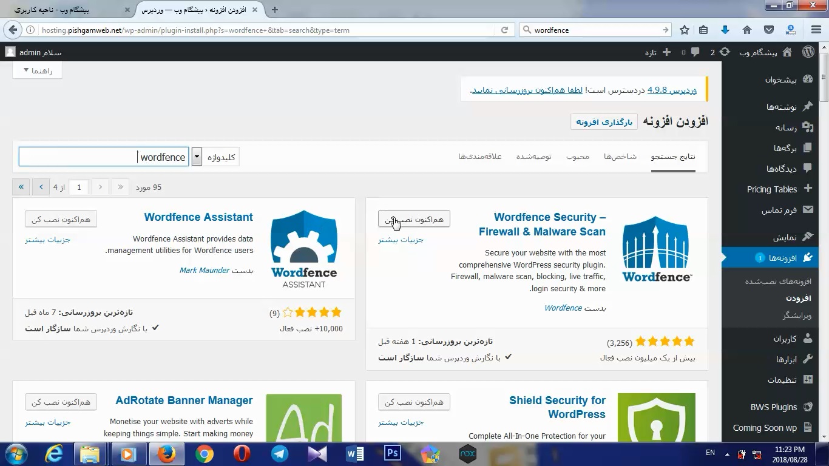
Task: Open the WordPress logo menu in admin bar
Action: click(x=808, y=52)
